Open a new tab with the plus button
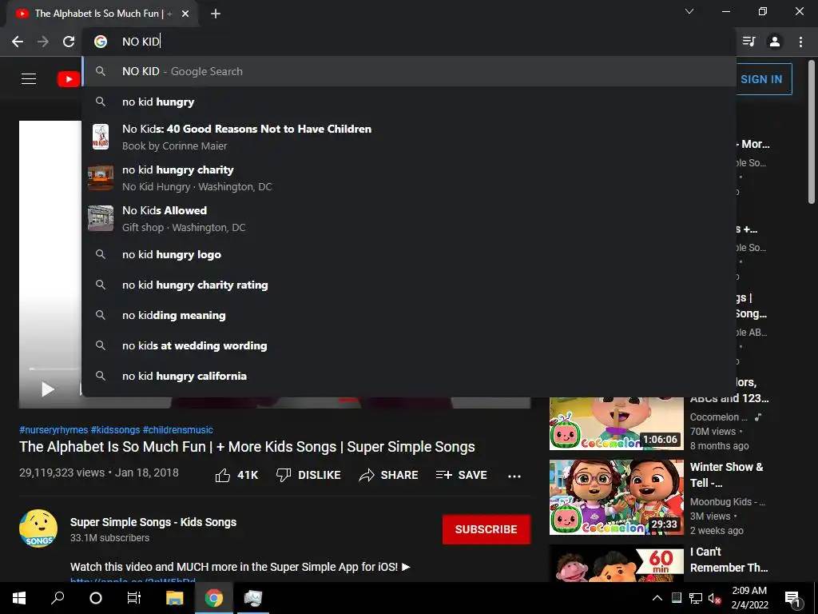818x614 pixels. pos(216,14)
